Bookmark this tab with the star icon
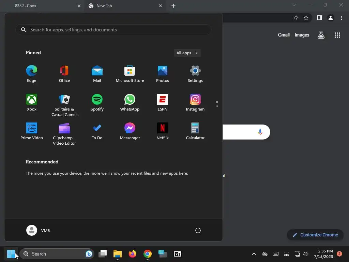 tap(306, 18)
